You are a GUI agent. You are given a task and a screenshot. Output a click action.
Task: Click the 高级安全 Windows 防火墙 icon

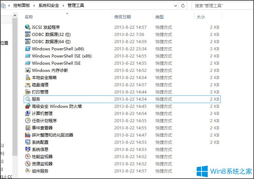(28, 106)
